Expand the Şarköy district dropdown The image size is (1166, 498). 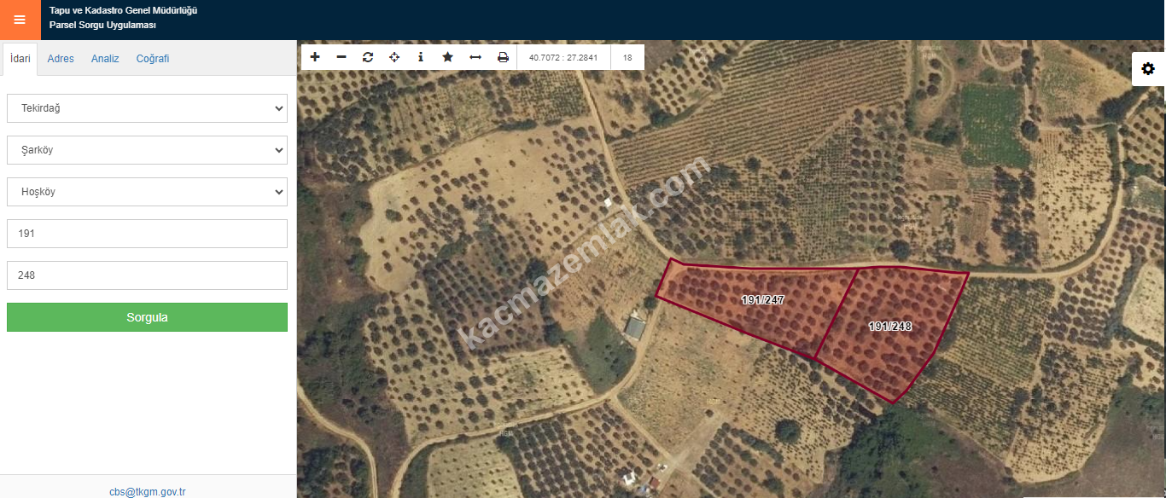point(147,150)
